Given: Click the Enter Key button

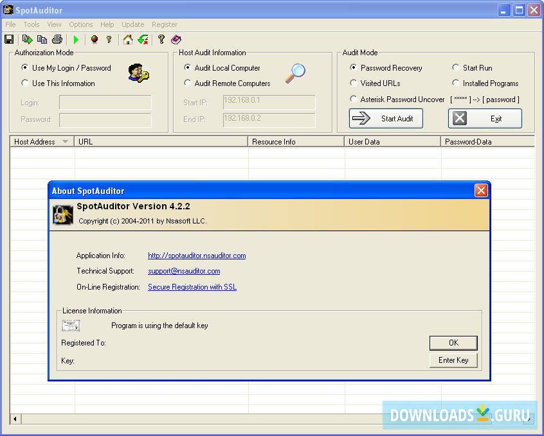Looking at the screenshot, I should 453,360.
